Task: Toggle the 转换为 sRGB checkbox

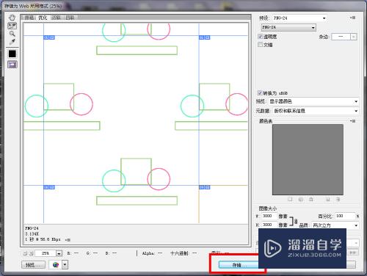Action: pyautogui.click(x=260, y=92)
